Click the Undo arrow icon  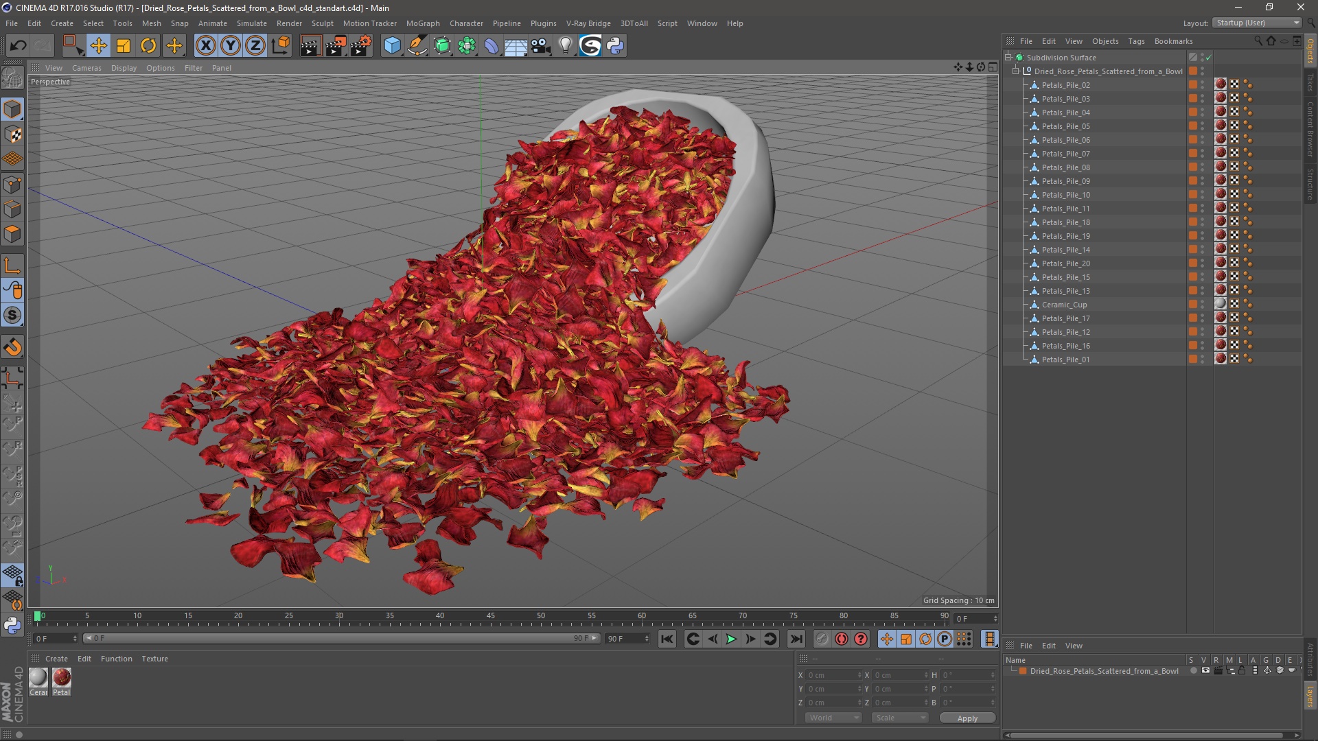[x=18, y=46]
